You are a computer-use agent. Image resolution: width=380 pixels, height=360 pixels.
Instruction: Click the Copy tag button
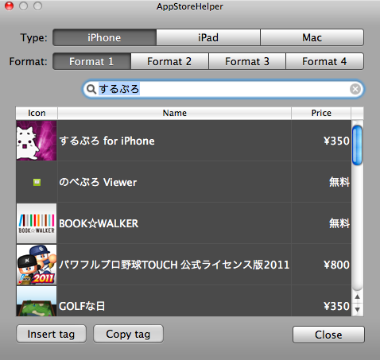[128, 334]
